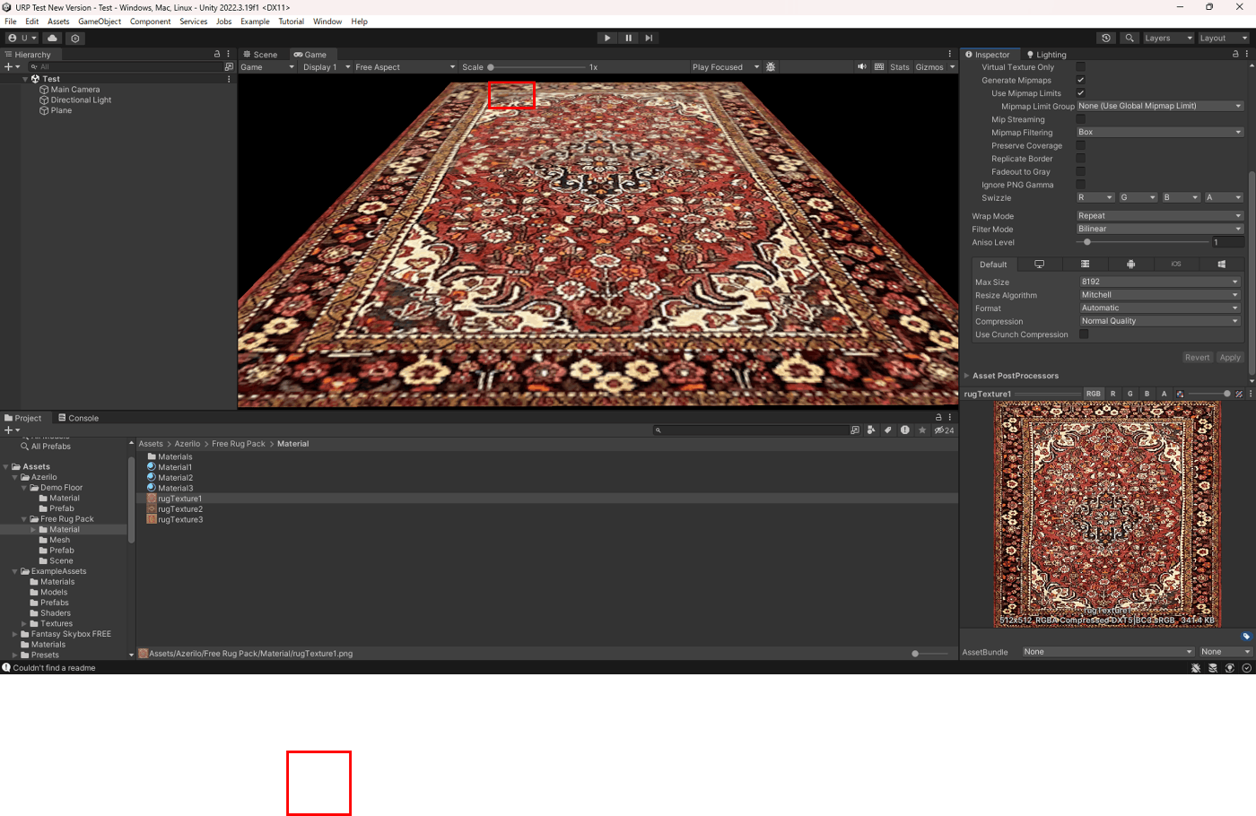Viewport: 1256px width, 816px height.
Task: Enable the Virtual Texture Only checkbox
Action: click(1081, 67)
